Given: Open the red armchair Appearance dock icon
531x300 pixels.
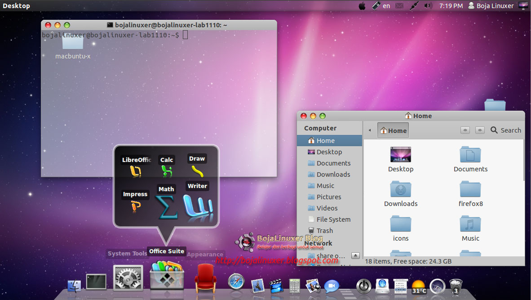Looking at the screenshot, I should tap(205, 279).
